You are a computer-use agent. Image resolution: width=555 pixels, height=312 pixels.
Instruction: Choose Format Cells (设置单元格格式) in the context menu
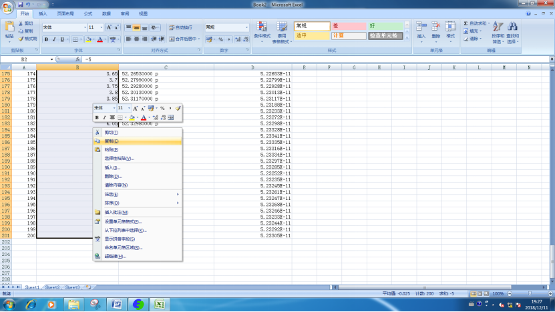138,222
